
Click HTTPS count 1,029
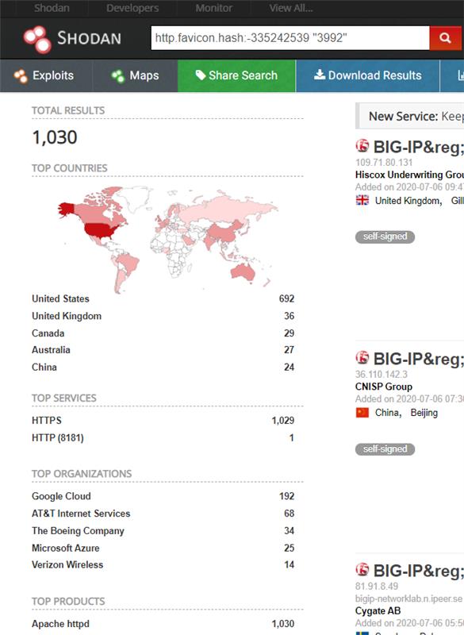pyautogui.click(x=283, y=421)
